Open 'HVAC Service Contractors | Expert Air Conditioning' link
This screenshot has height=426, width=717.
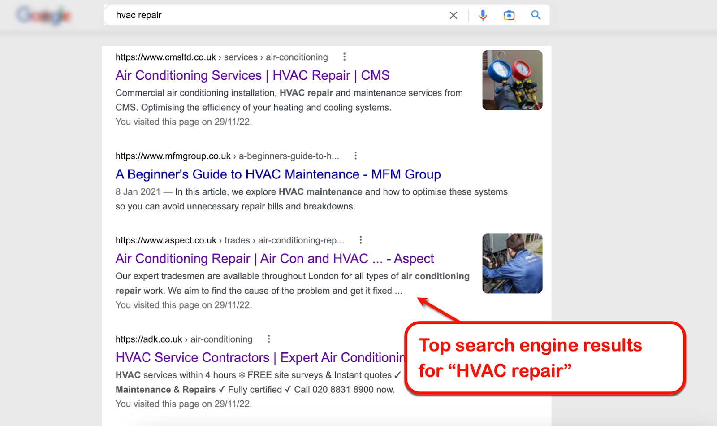(260, 357)
